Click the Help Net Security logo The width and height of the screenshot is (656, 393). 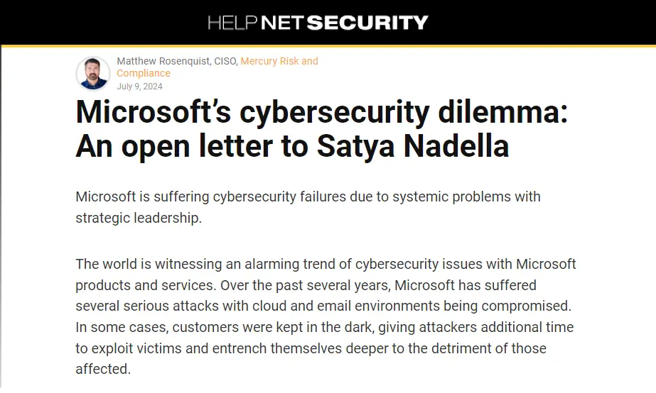coord(318,23)
